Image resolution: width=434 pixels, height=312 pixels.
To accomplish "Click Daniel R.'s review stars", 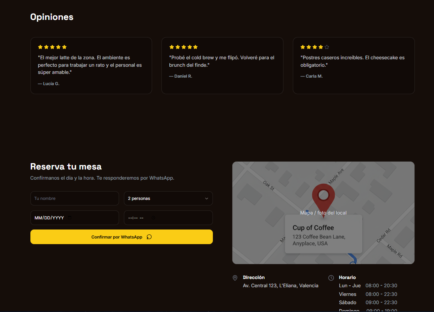I will tap(184, 47).
